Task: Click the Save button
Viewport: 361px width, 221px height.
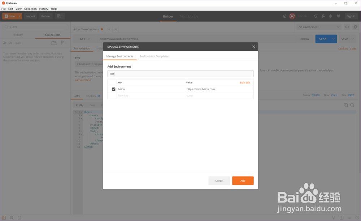Action: (344, 39)
